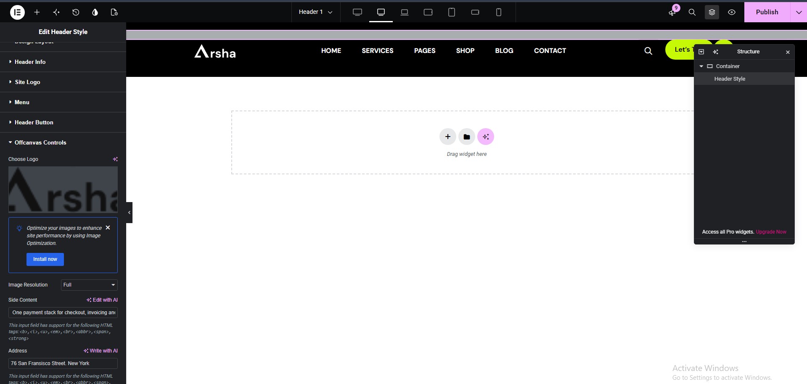Open site settings droplet icon
Viewport: 807px width, 384px height.
tap(95, 12)
